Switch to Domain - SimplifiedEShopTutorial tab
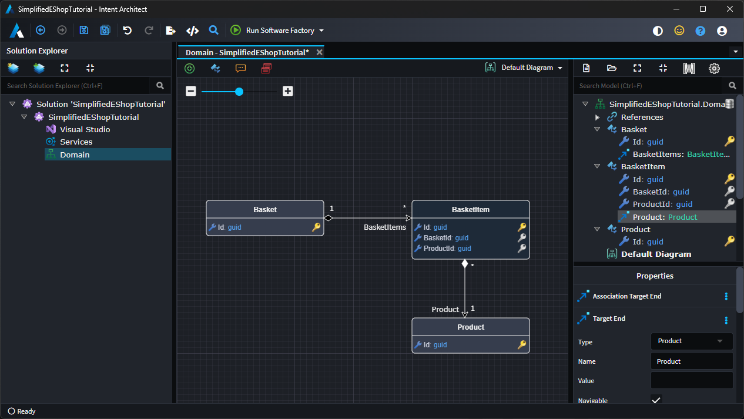The height and width of the screenshot is (419, 744). 247,52
